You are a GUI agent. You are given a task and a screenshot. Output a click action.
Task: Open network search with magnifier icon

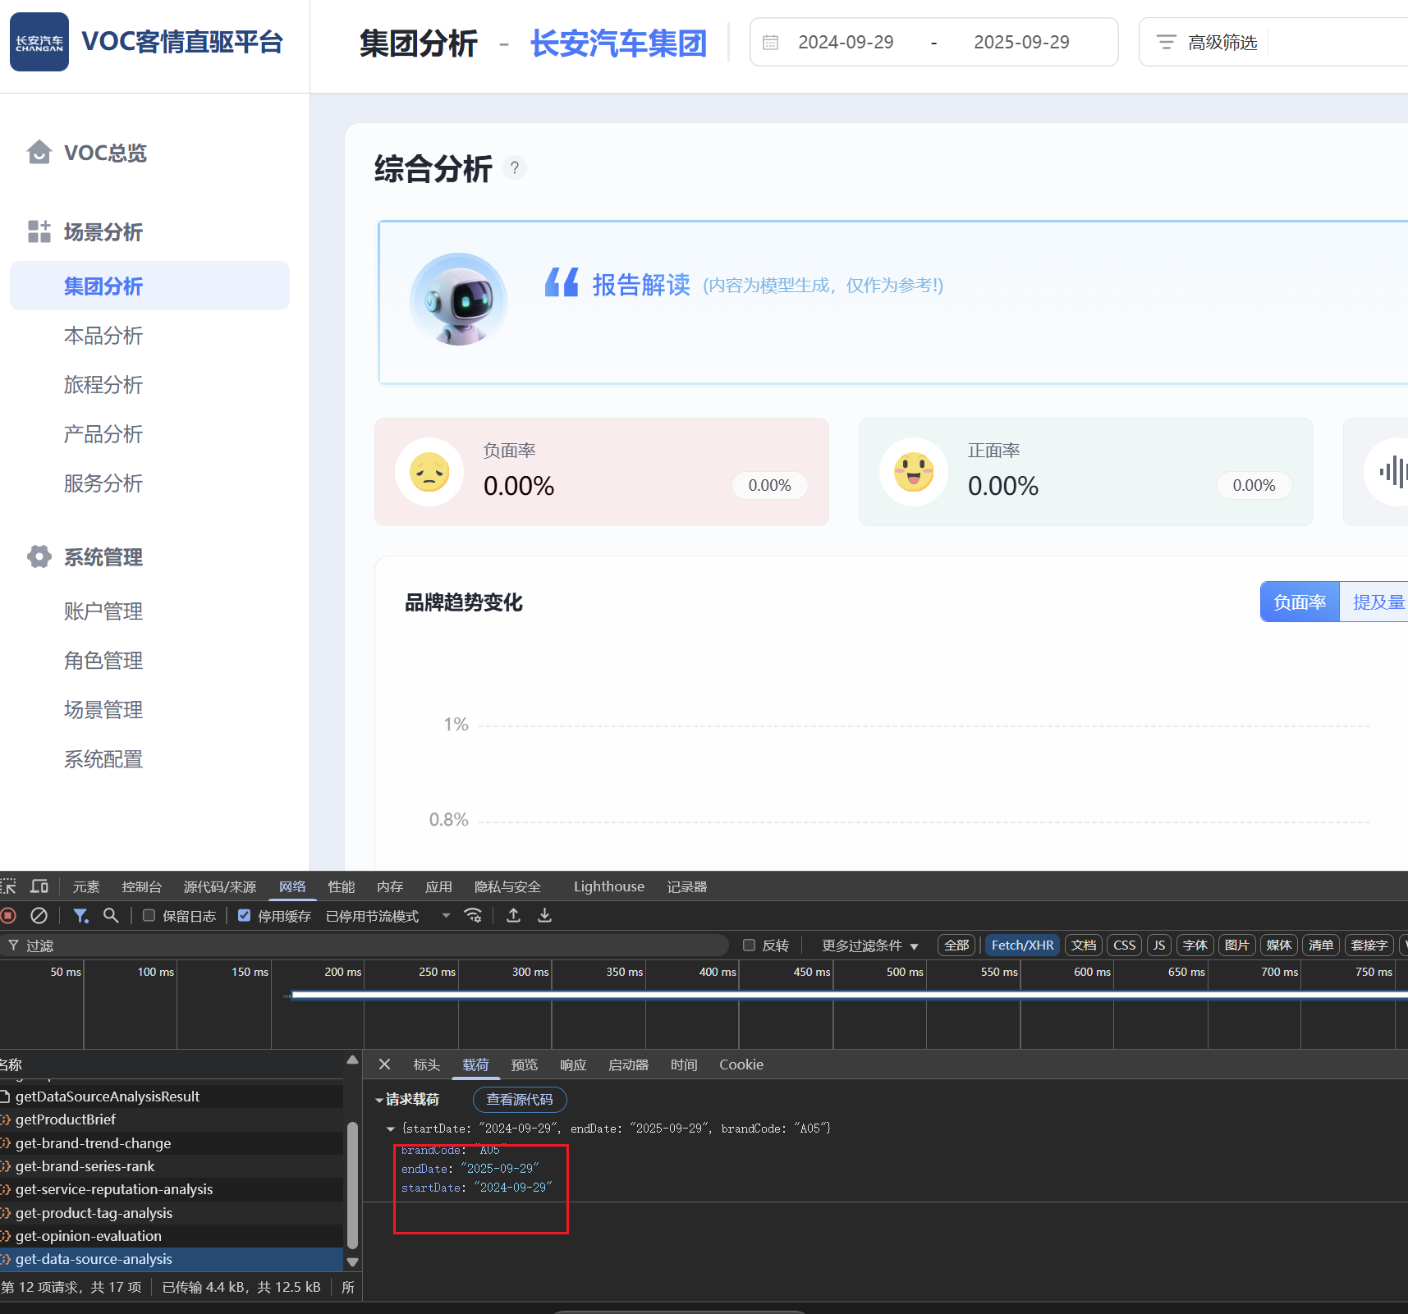111,915
